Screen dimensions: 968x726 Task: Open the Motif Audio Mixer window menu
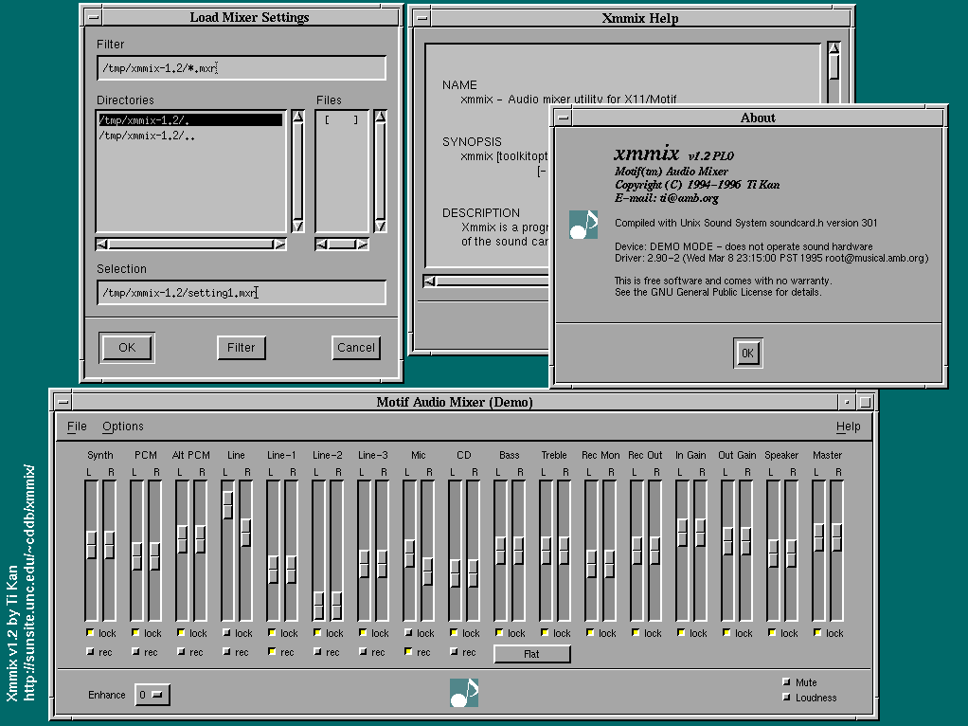click(x=62, y=401)
